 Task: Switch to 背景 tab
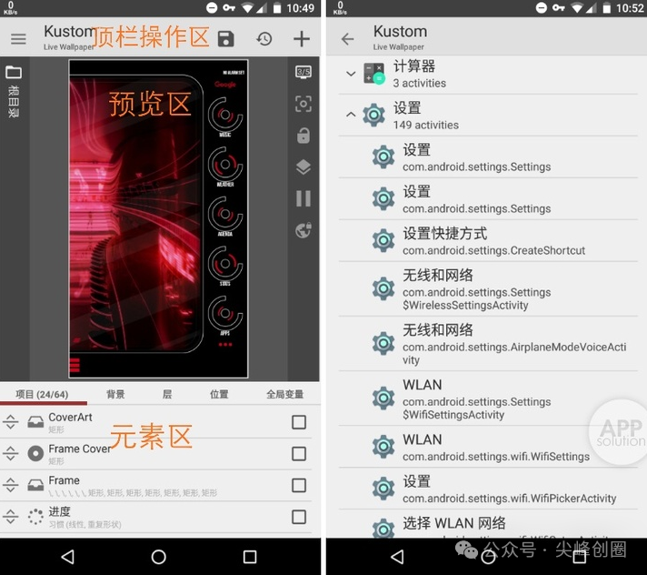tap(115, 395)
